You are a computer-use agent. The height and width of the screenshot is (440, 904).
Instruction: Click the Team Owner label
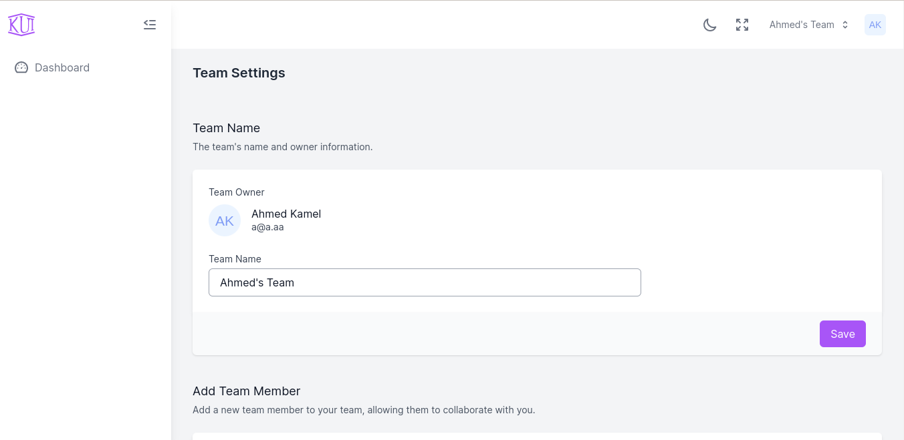pyautogui.click(x=237, y=192)
